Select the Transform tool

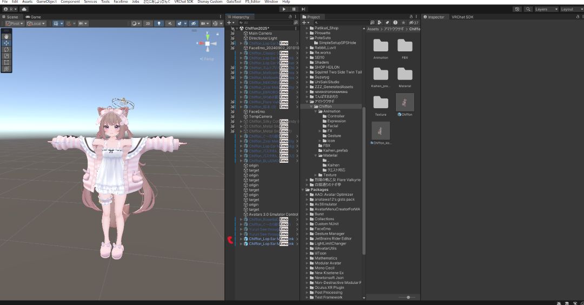[x=6, y=69]
